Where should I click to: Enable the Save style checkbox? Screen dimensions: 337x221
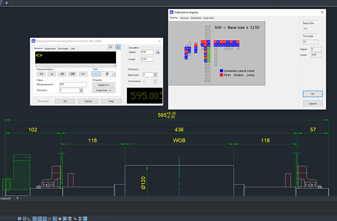tap(36, 101)
